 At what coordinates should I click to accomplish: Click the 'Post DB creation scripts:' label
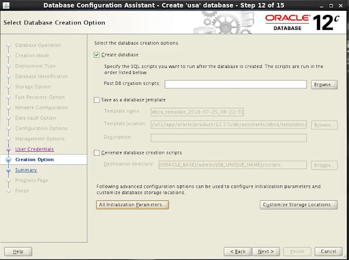point(132,83)
